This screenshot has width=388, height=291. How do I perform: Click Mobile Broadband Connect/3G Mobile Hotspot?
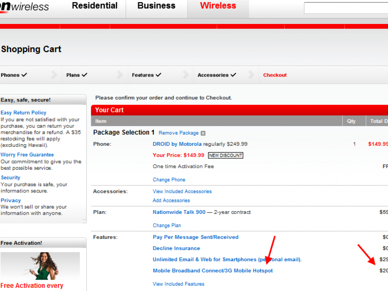(x=212, y=271)
